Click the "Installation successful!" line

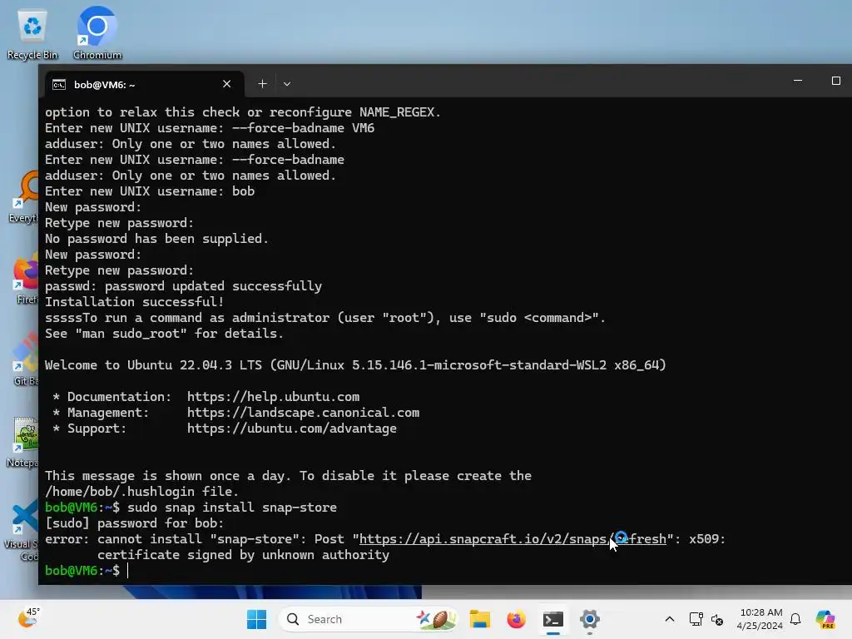pyautogui.click(x=134, y=301)
